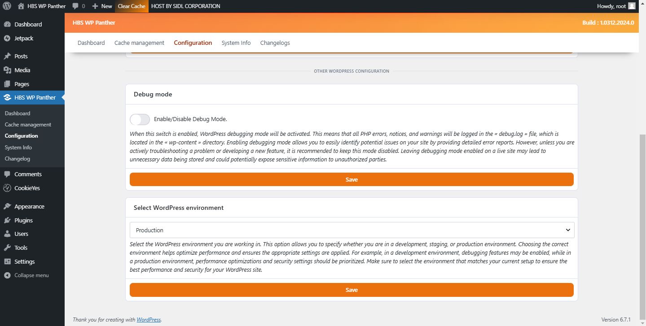Viewport: 646px width, 326px height.
Task: Click the Debug mode section heading
Action: [153, 94]
